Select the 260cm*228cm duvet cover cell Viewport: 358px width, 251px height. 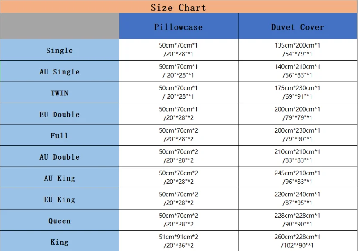pos(297,241)
